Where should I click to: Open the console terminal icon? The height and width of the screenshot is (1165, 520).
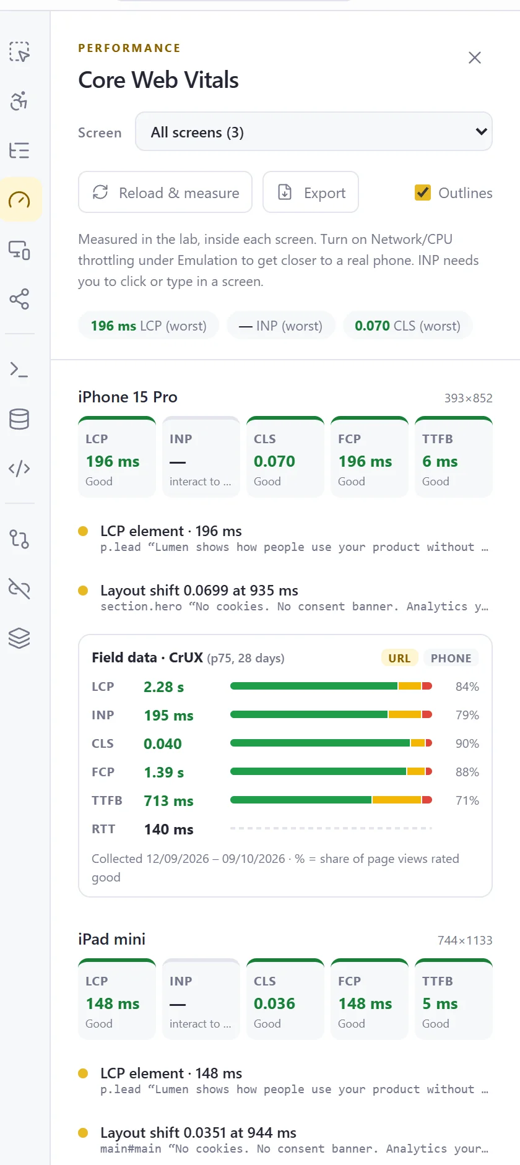click(19, 370)
